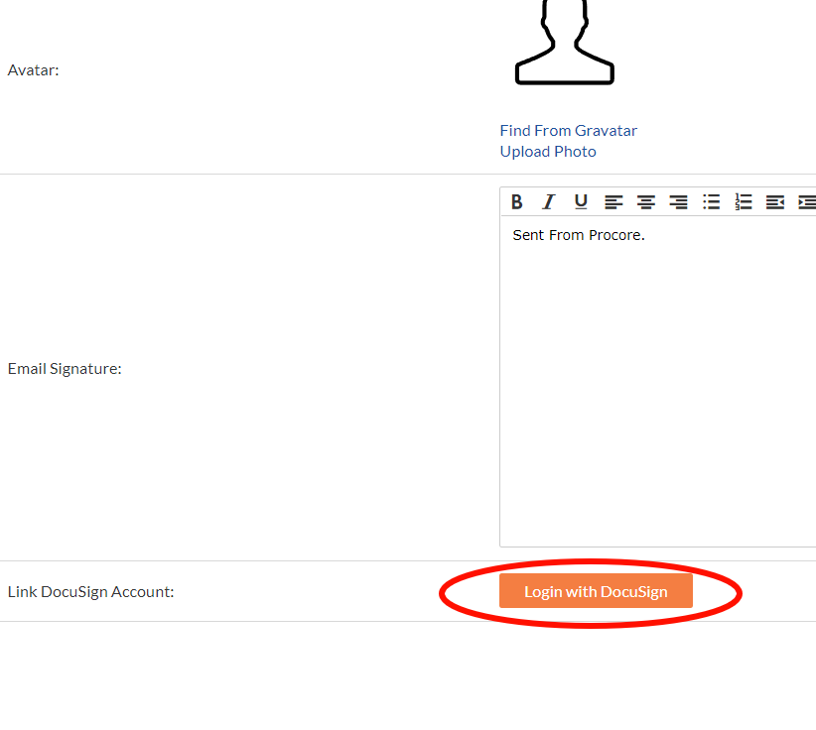Open the Find From Gravatar link

coord(568,131)
